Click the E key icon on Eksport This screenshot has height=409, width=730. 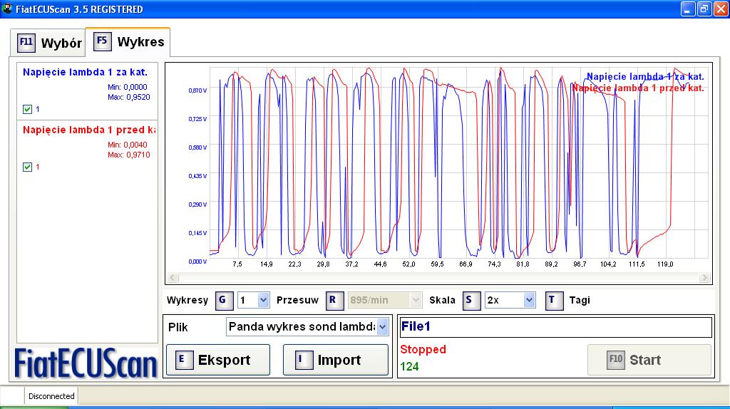tap(183, 360)
